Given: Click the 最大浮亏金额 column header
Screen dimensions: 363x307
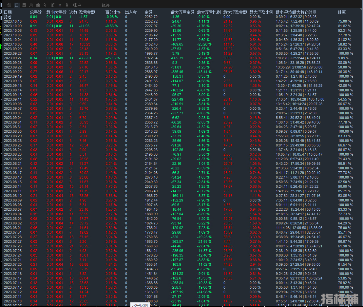Looking at the screenshot, I should [x=183, y=12].
